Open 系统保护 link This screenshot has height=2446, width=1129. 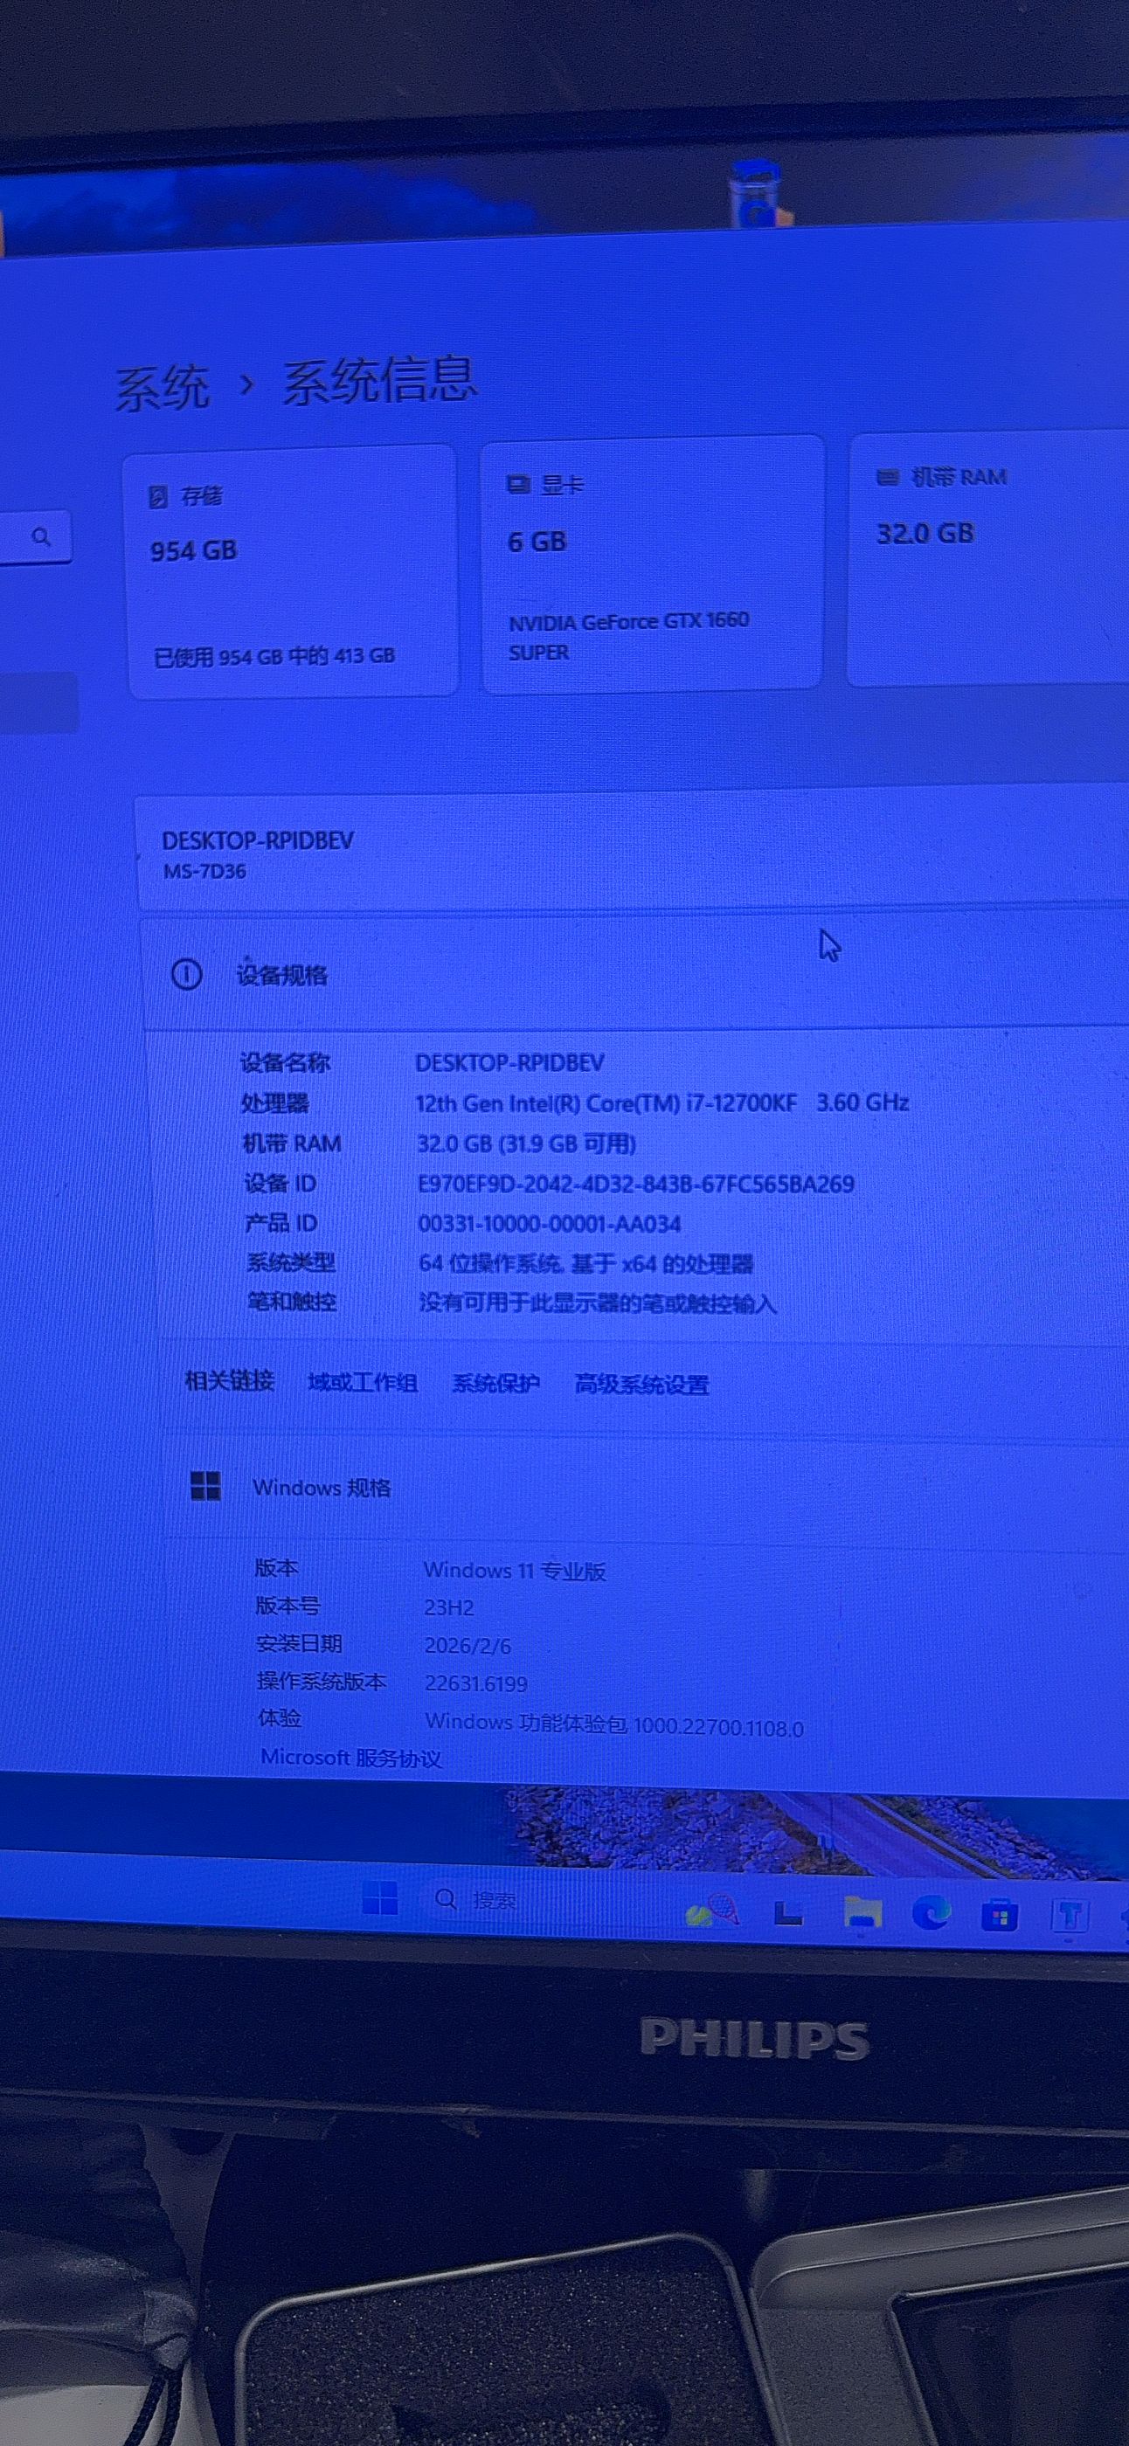(495, 1384)
